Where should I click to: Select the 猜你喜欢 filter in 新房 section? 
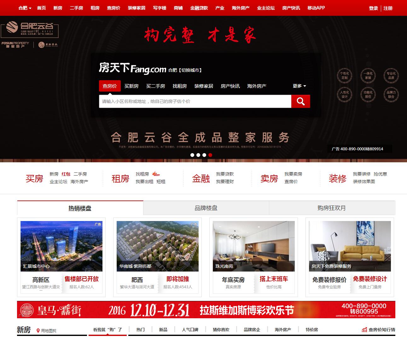click(221, 330)
